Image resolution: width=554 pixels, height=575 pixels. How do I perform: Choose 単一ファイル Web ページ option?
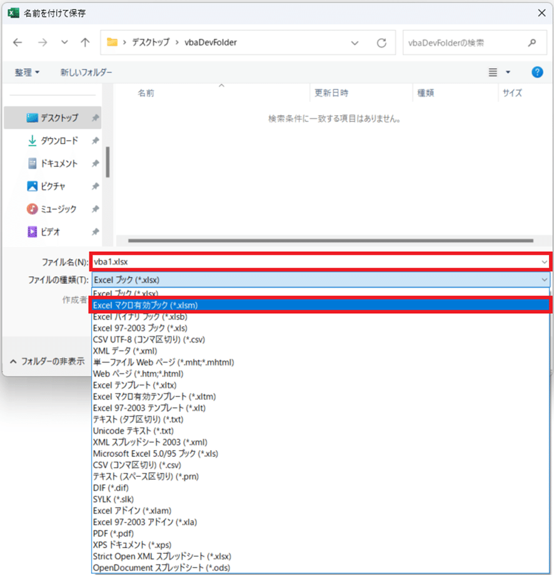pyautogui.click(x=321, y=362)
